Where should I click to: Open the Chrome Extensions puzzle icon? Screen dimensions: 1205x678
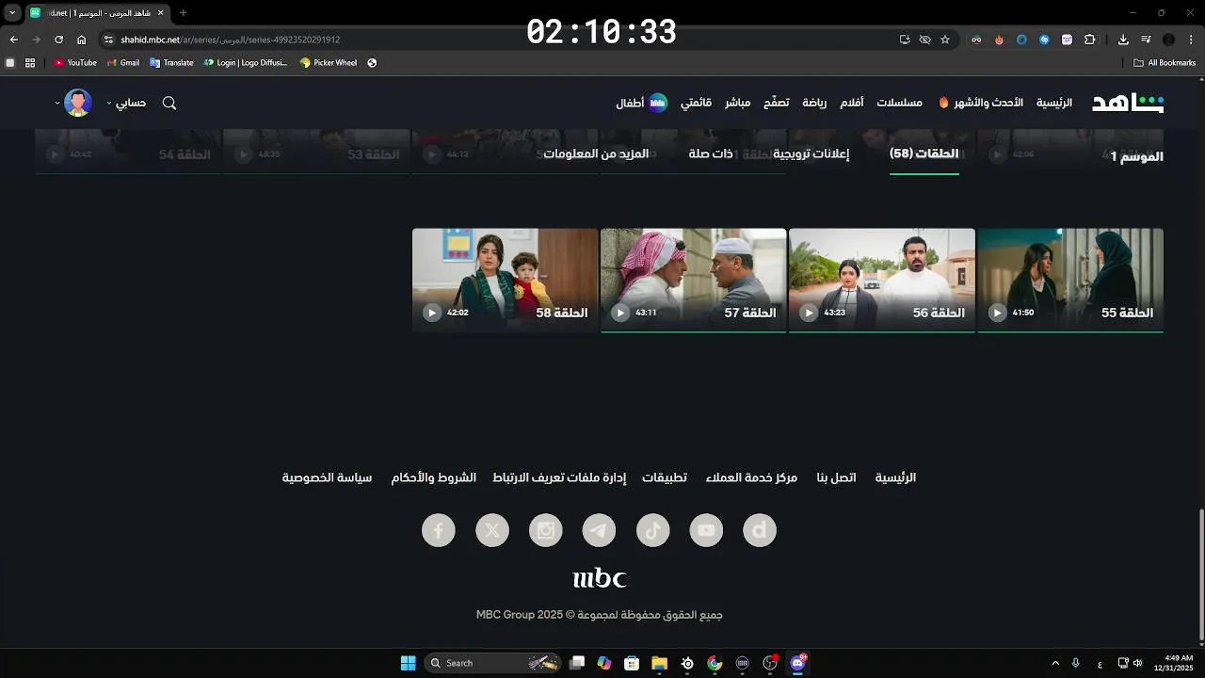pyautogui.click(x=1090, y=40)
